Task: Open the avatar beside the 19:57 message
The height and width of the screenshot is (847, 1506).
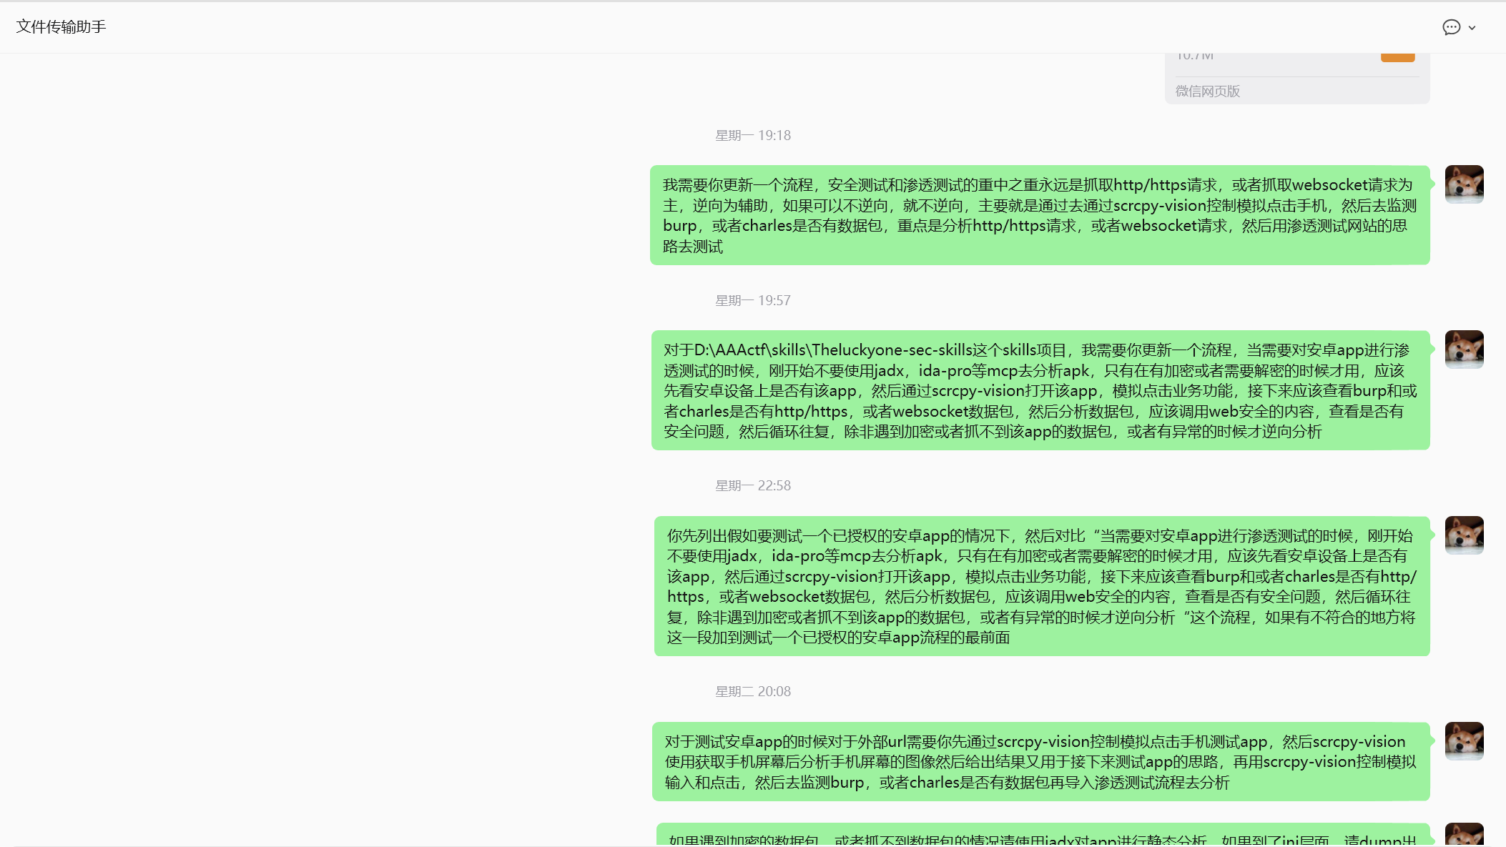Action: [1464, 350]
